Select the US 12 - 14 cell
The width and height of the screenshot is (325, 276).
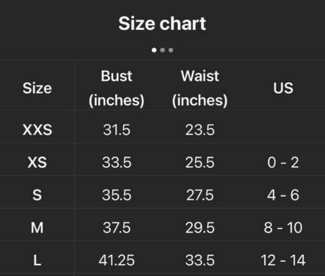point(283,260)
